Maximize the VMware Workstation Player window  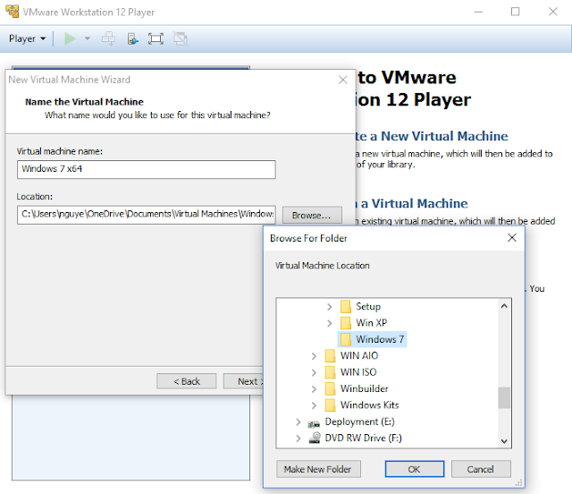[x=515, y=12]
